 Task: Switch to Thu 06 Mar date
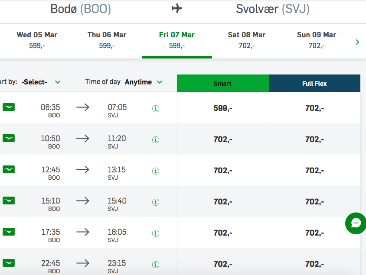(x=107, y=40)
